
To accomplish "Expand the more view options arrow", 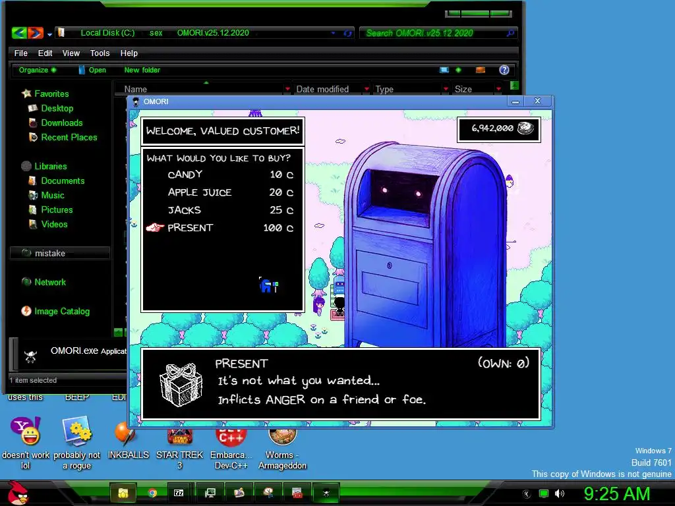I will pos(458,70).
